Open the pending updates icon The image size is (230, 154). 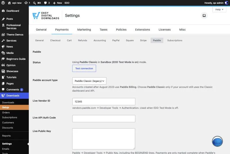coord(27,3)
